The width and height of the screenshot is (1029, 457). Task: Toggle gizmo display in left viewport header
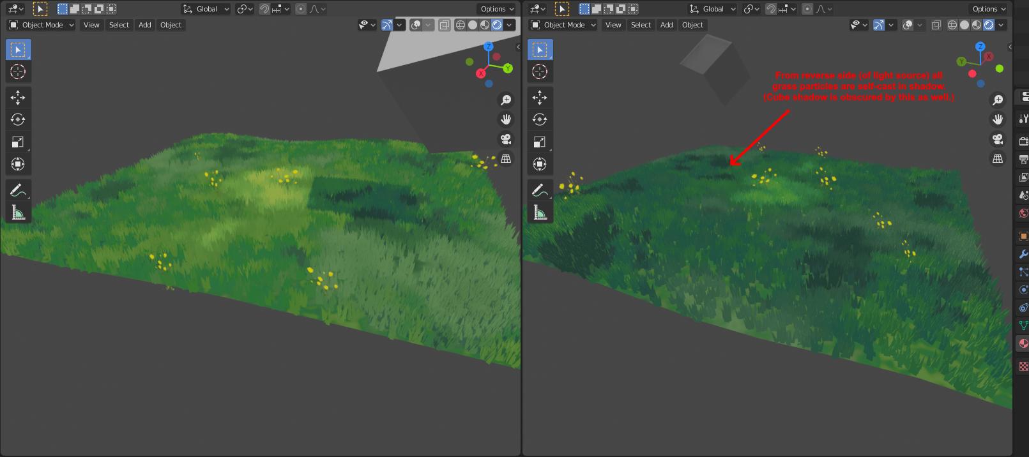[x=387, y=25]
